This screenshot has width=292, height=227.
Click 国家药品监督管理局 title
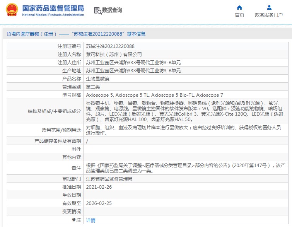pyautogui.click(x=53, y=8)
